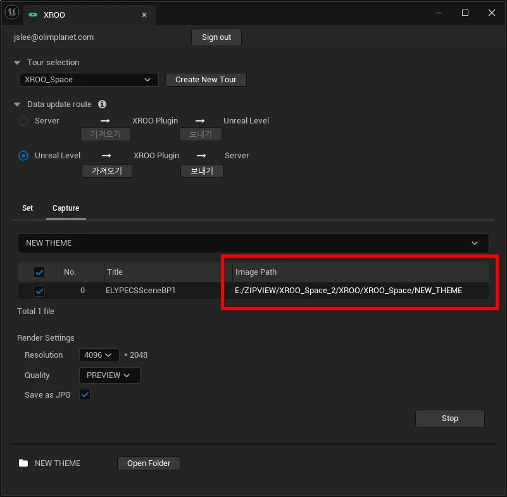Open the Data update route info icon

click(102, 104)
